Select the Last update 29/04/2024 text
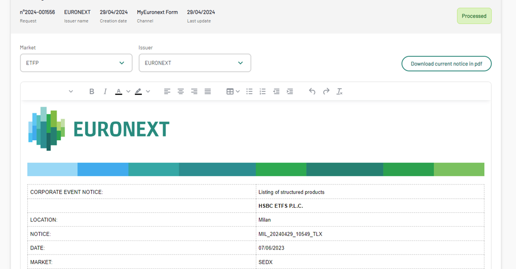Viewport: 516px width, 269px height. tap(201, 12)
